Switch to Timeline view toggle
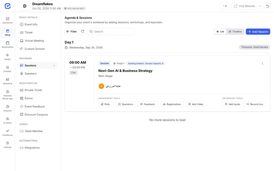This screenshot has width=274, height=171. (x=235, y=32)
